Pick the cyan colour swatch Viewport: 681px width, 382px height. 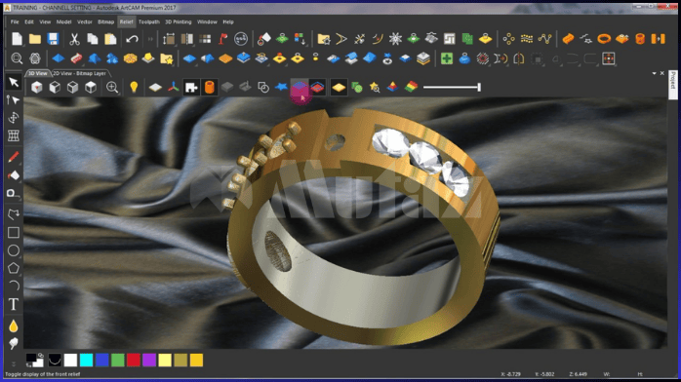click(87, 360)
